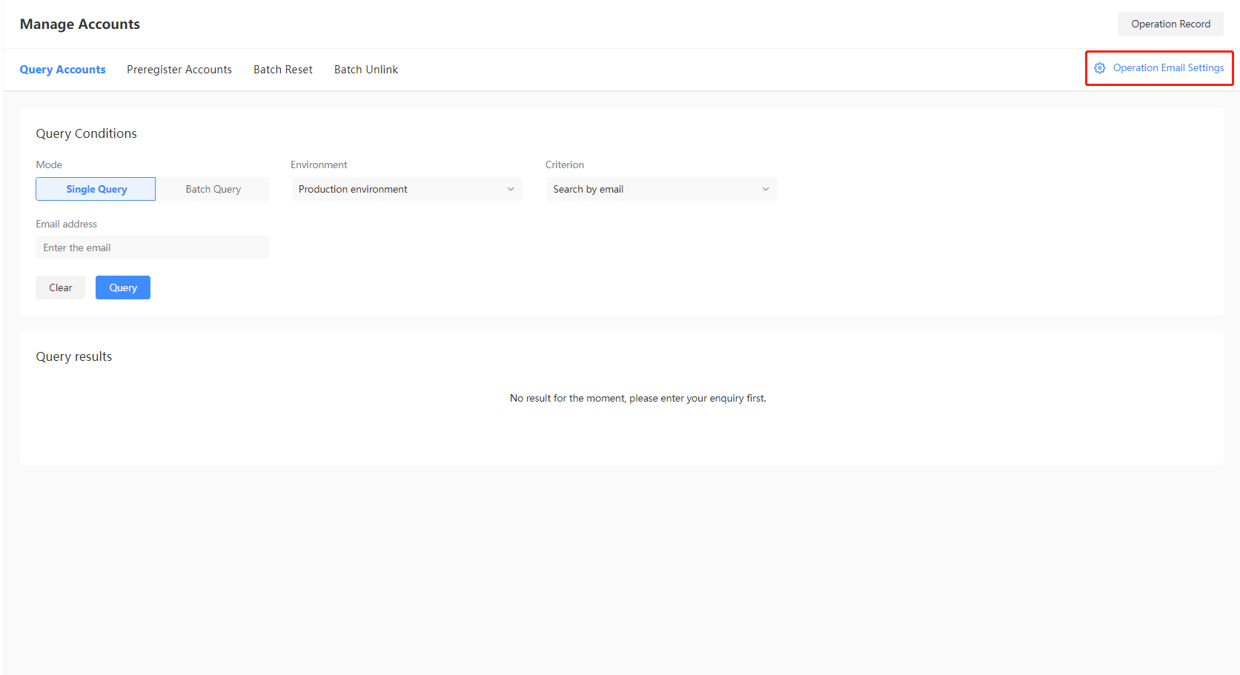Click the Query Conditions section heading
Image resolution: width=1240 pixels, height=675 pixels.
(x=86, y=133)
